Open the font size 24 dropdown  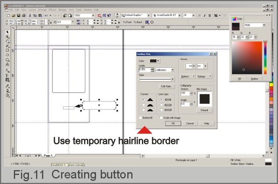pyautogui.click(x=194, y=15)
